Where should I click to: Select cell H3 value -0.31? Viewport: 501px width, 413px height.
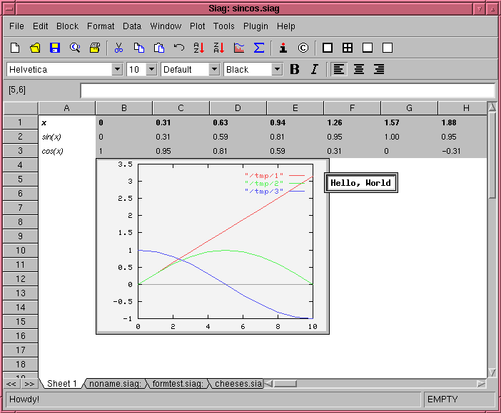pyautogui.click(x=462, y=151)
